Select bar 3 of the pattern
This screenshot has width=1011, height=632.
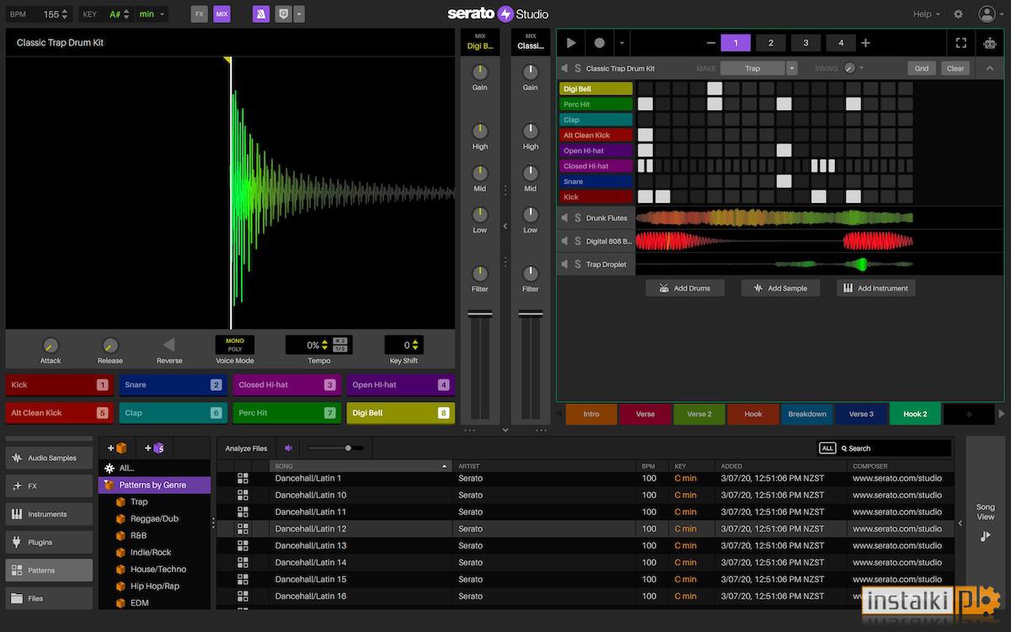click(x=805, y=43)
